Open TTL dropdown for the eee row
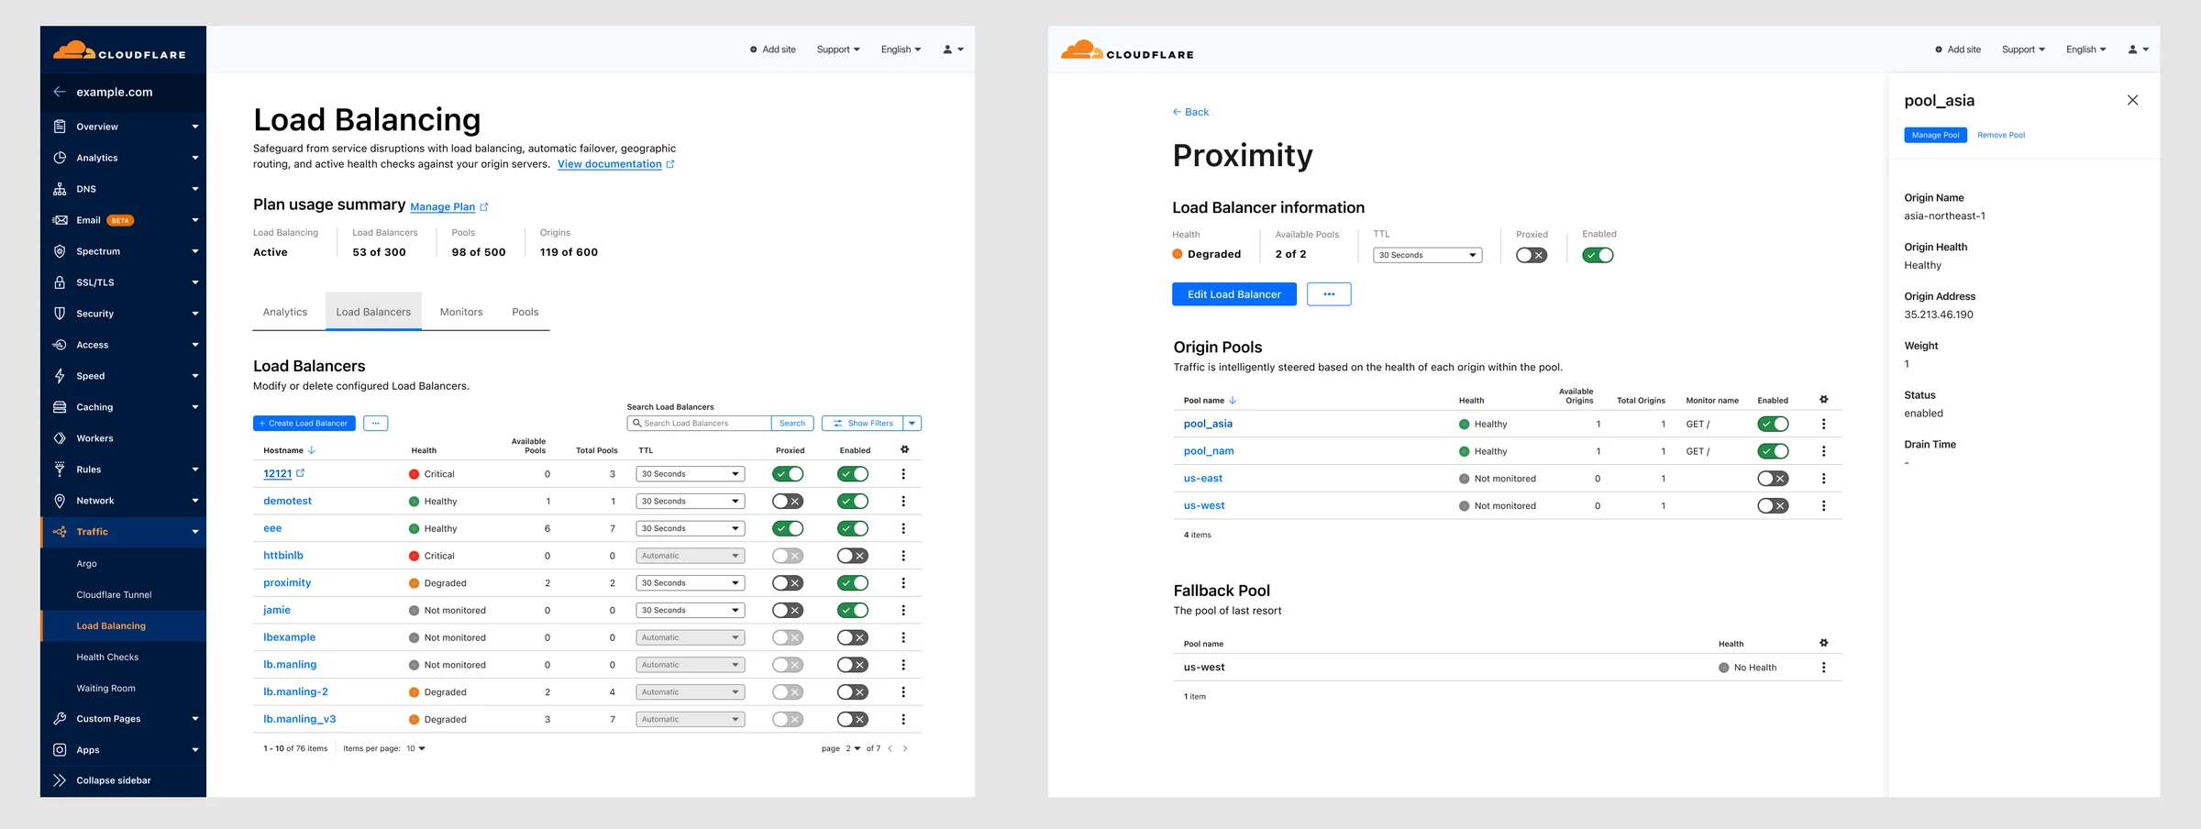The height and width of the screenshot is (829, 2201). (690, 529)
